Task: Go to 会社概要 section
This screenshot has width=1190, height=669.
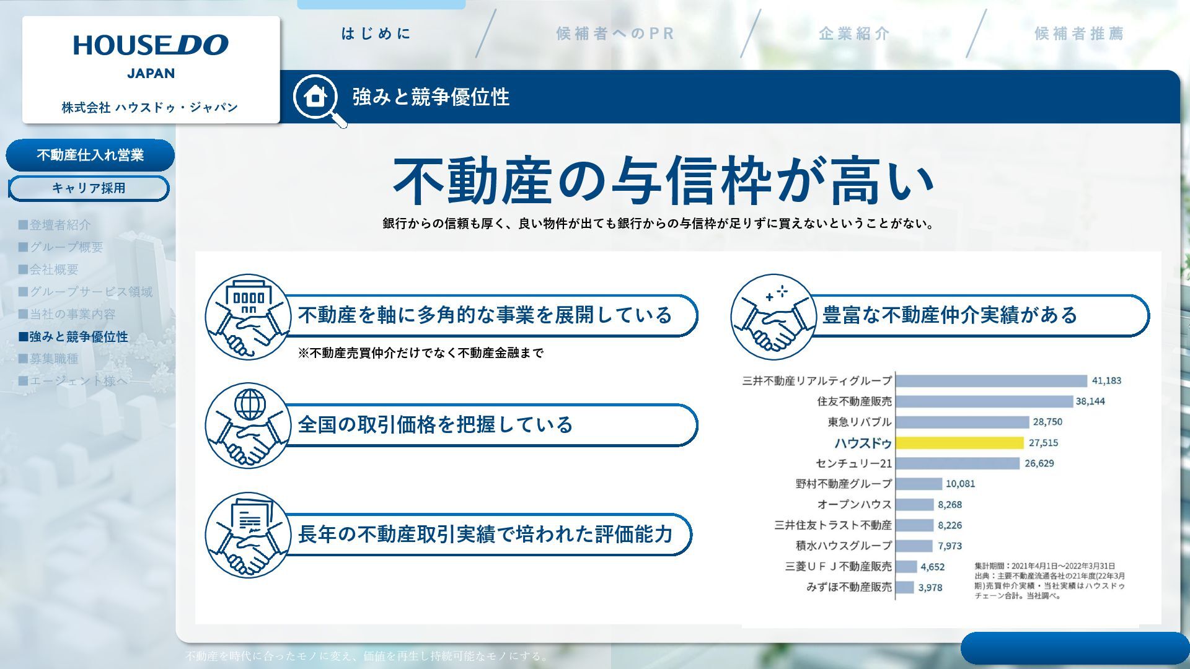Action: coord(48,269)
